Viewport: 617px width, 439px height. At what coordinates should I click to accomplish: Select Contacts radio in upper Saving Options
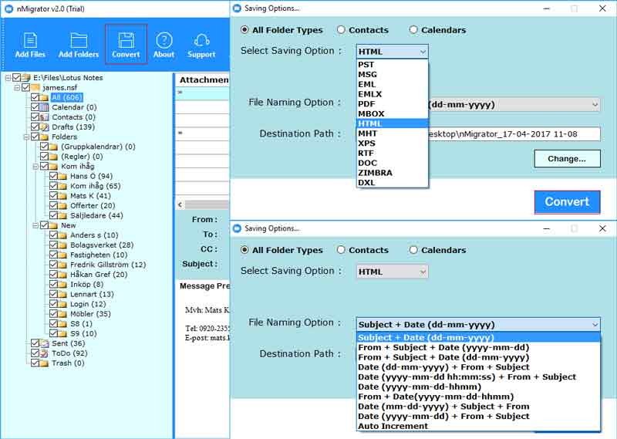point(341,30)
